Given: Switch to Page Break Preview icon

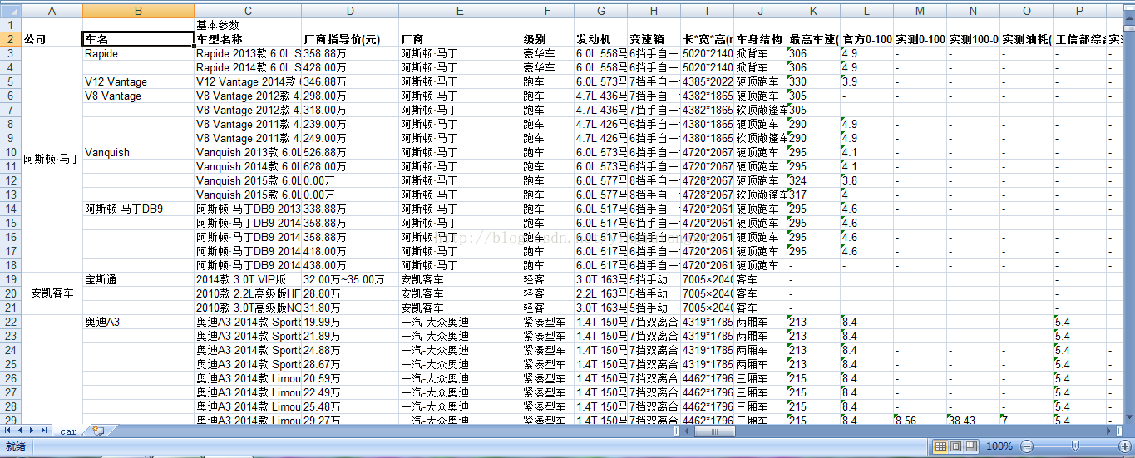Looking at the screenshot, I should (x=971, y=446).
